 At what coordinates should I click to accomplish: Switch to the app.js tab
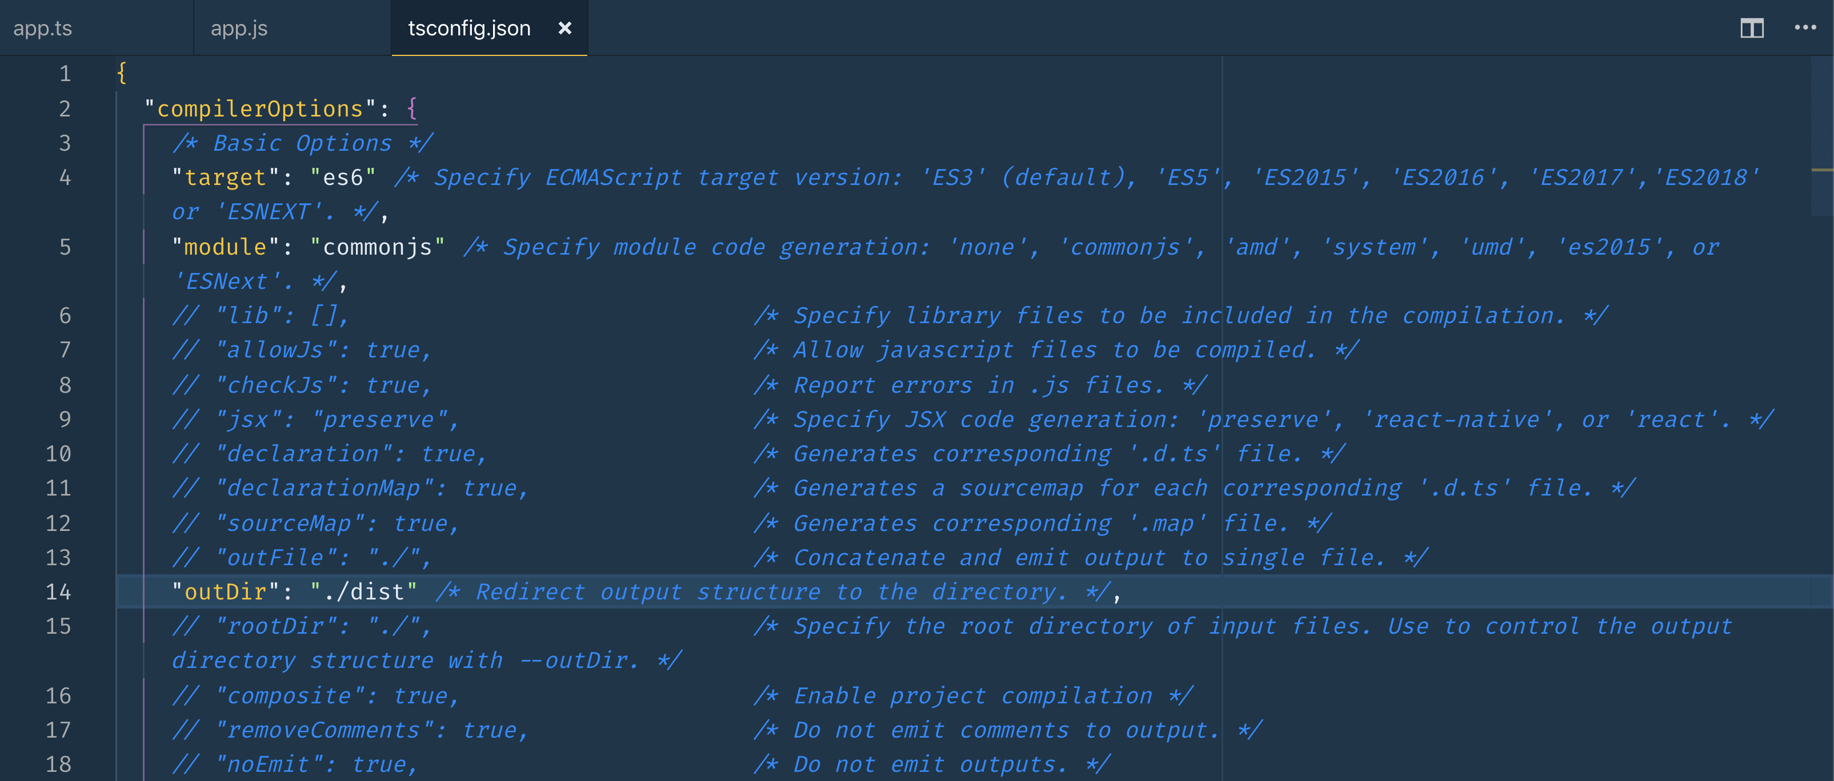click(x=239, y=29)
